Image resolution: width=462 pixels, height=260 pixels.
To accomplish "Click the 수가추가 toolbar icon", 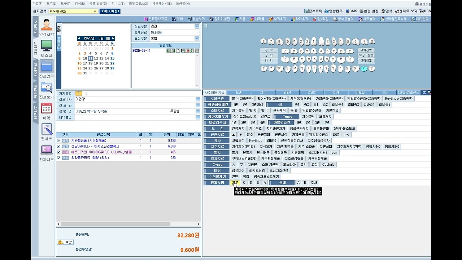I will [x=277, y=19].
